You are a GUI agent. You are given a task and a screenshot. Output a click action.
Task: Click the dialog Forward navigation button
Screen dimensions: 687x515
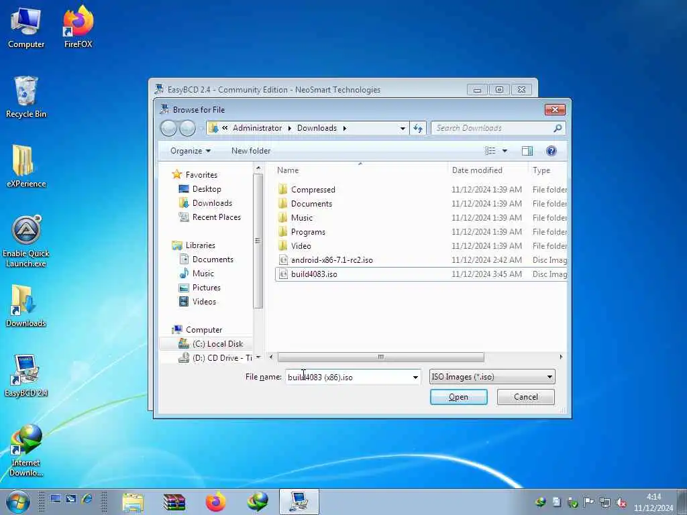pyautogui.click(x=188, y=128)
